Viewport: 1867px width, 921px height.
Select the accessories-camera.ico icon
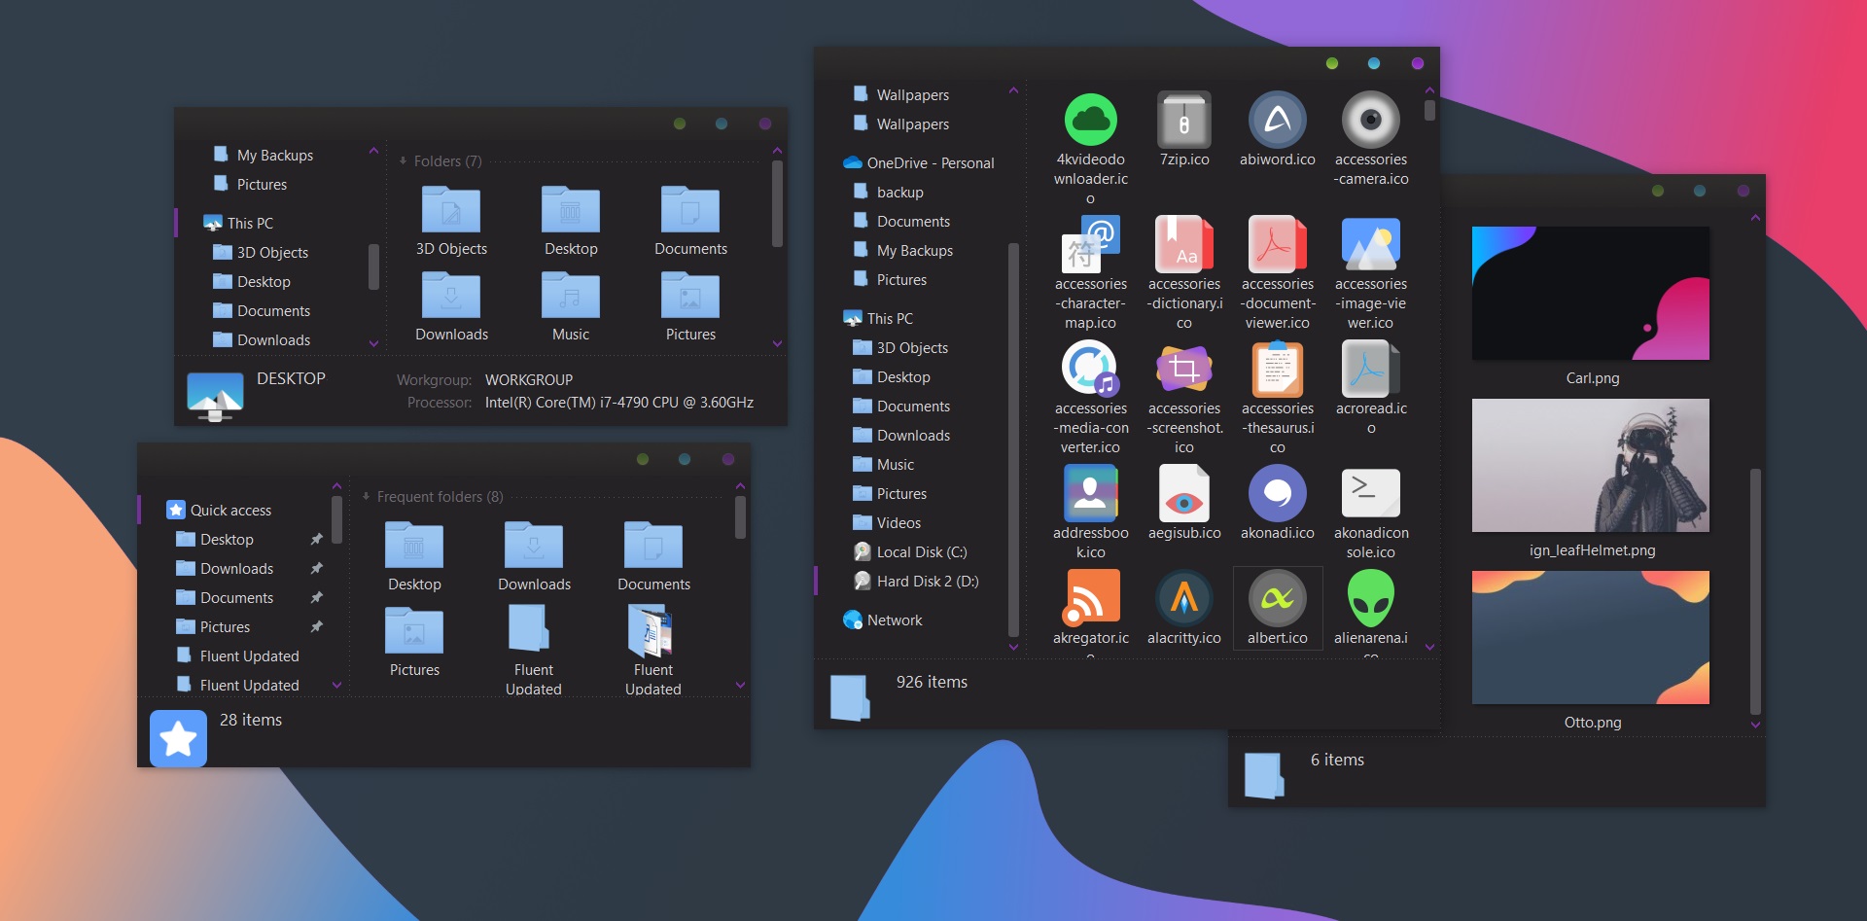(x=1370, y=121)
